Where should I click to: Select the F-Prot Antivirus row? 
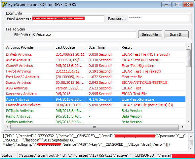coord(95,71)
